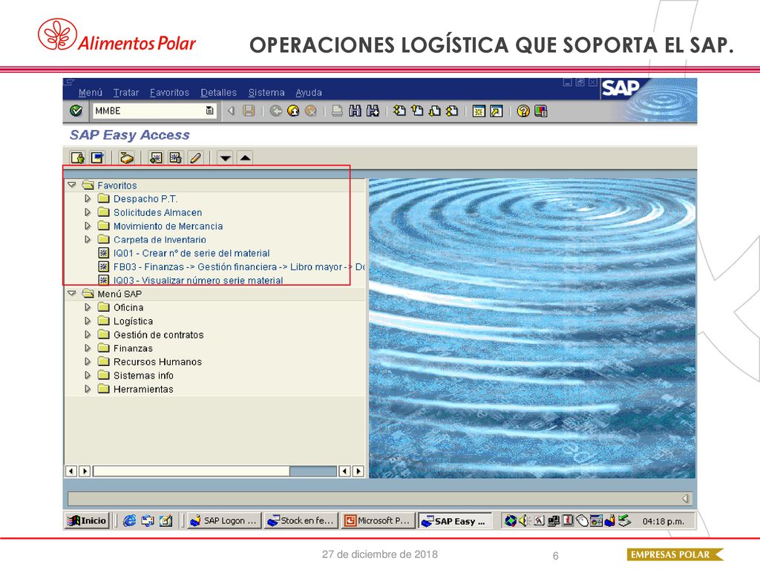760x570 pixels.
Task: Click the green Enter checkmark icon
Action: click(x=76, y=111)
